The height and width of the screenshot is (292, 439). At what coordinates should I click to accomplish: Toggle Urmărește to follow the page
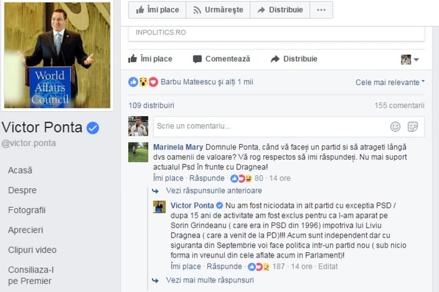[218, 10]
